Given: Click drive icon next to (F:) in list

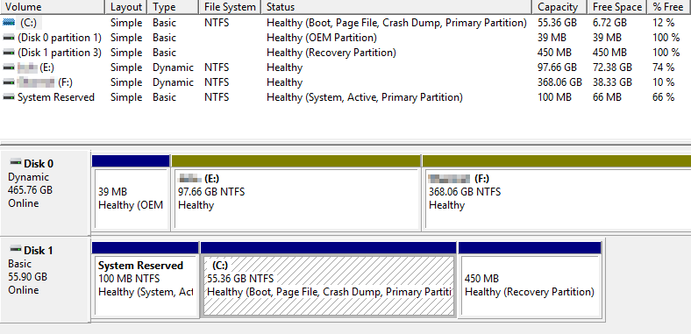Looking at the screenshot, I should pos(9,82).
